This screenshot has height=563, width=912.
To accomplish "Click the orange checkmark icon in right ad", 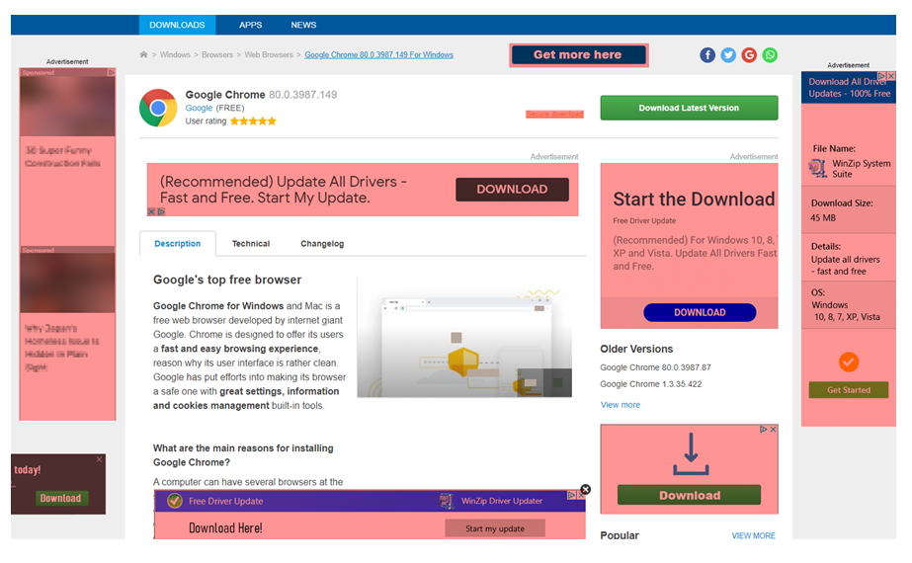I will (x=849, y=362).
